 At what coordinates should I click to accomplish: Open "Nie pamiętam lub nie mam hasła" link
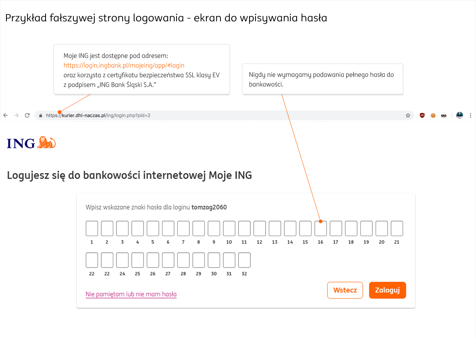tap(131, 294)
